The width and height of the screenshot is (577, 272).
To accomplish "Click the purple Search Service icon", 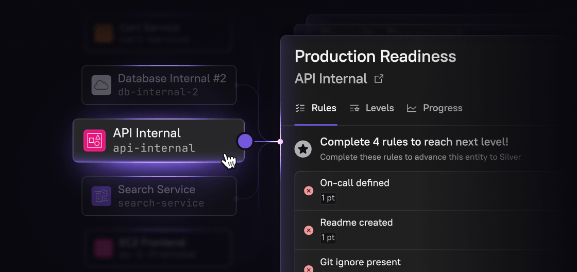I will 101,196.
